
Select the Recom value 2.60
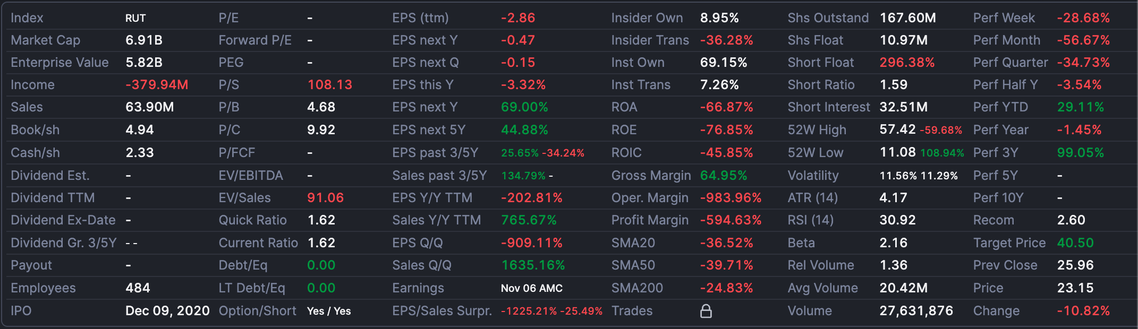point(1071,220)
